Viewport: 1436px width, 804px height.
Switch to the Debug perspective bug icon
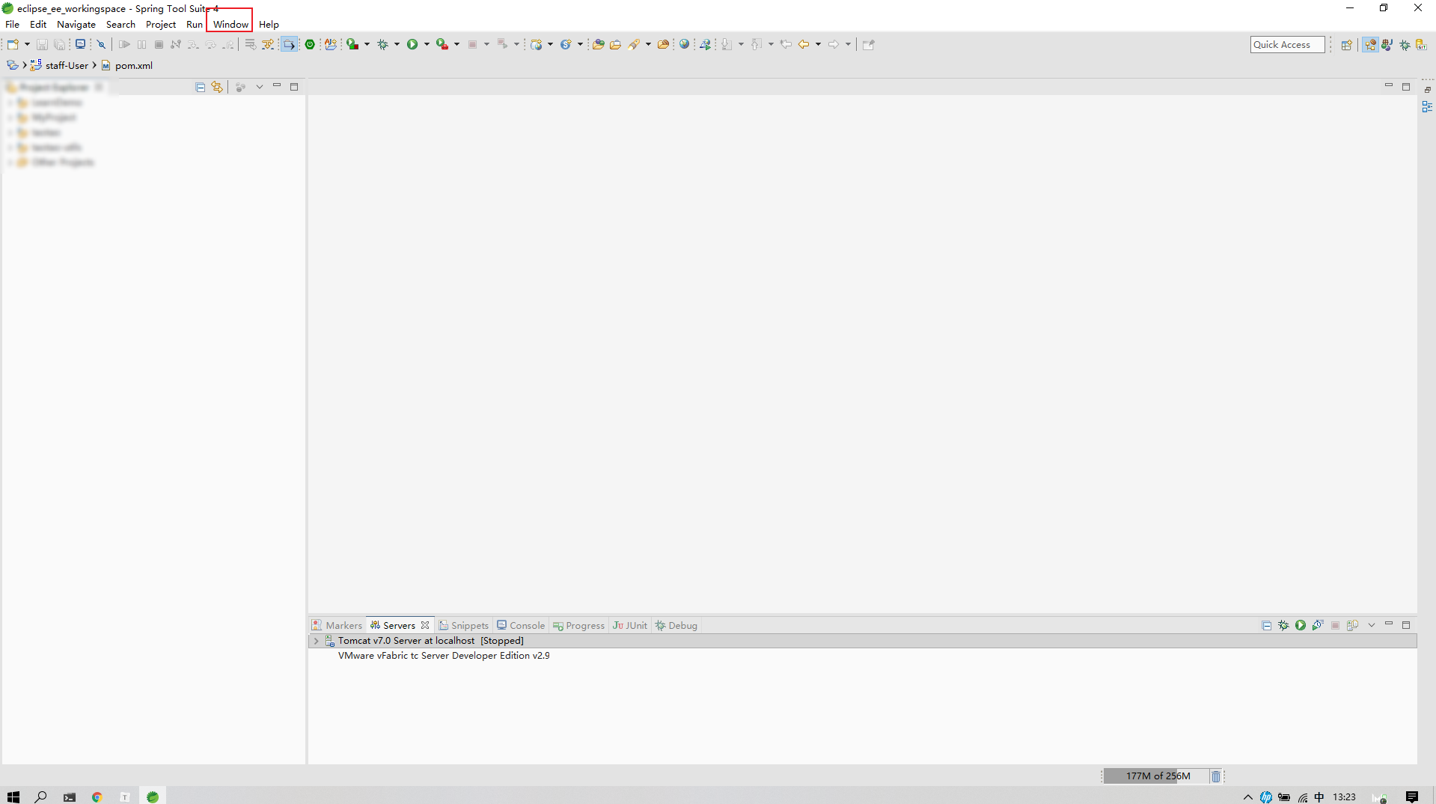coord(1405,45)
